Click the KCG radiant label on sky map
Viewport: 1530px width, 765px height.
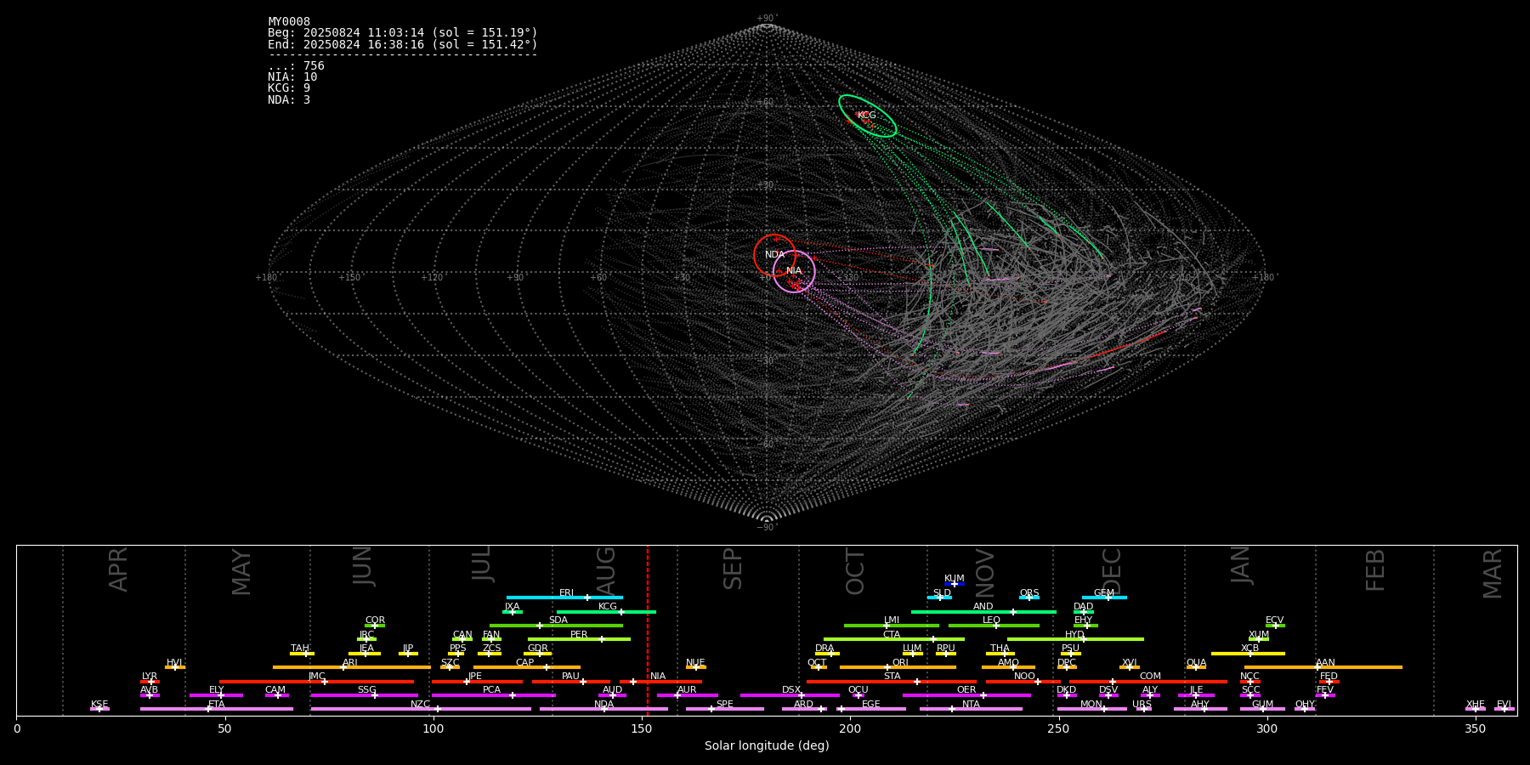tap(866, 116)
